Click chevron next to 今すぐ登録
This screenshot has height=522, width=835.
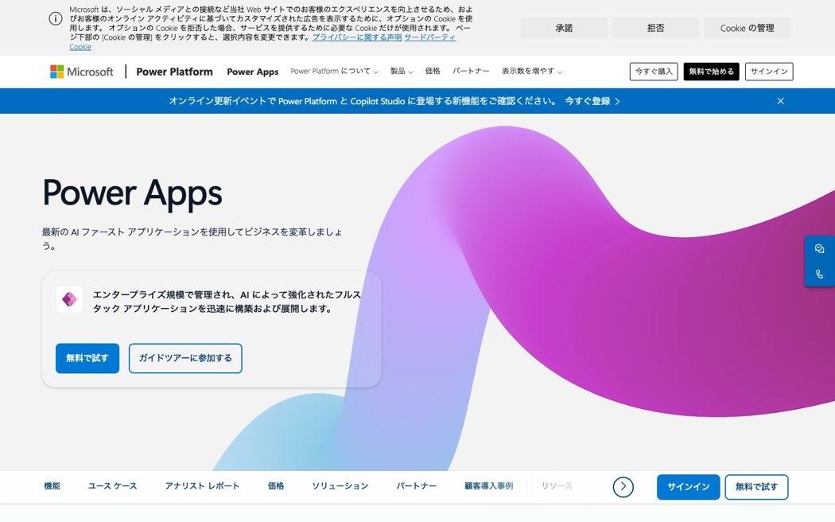tap(617, 101)
